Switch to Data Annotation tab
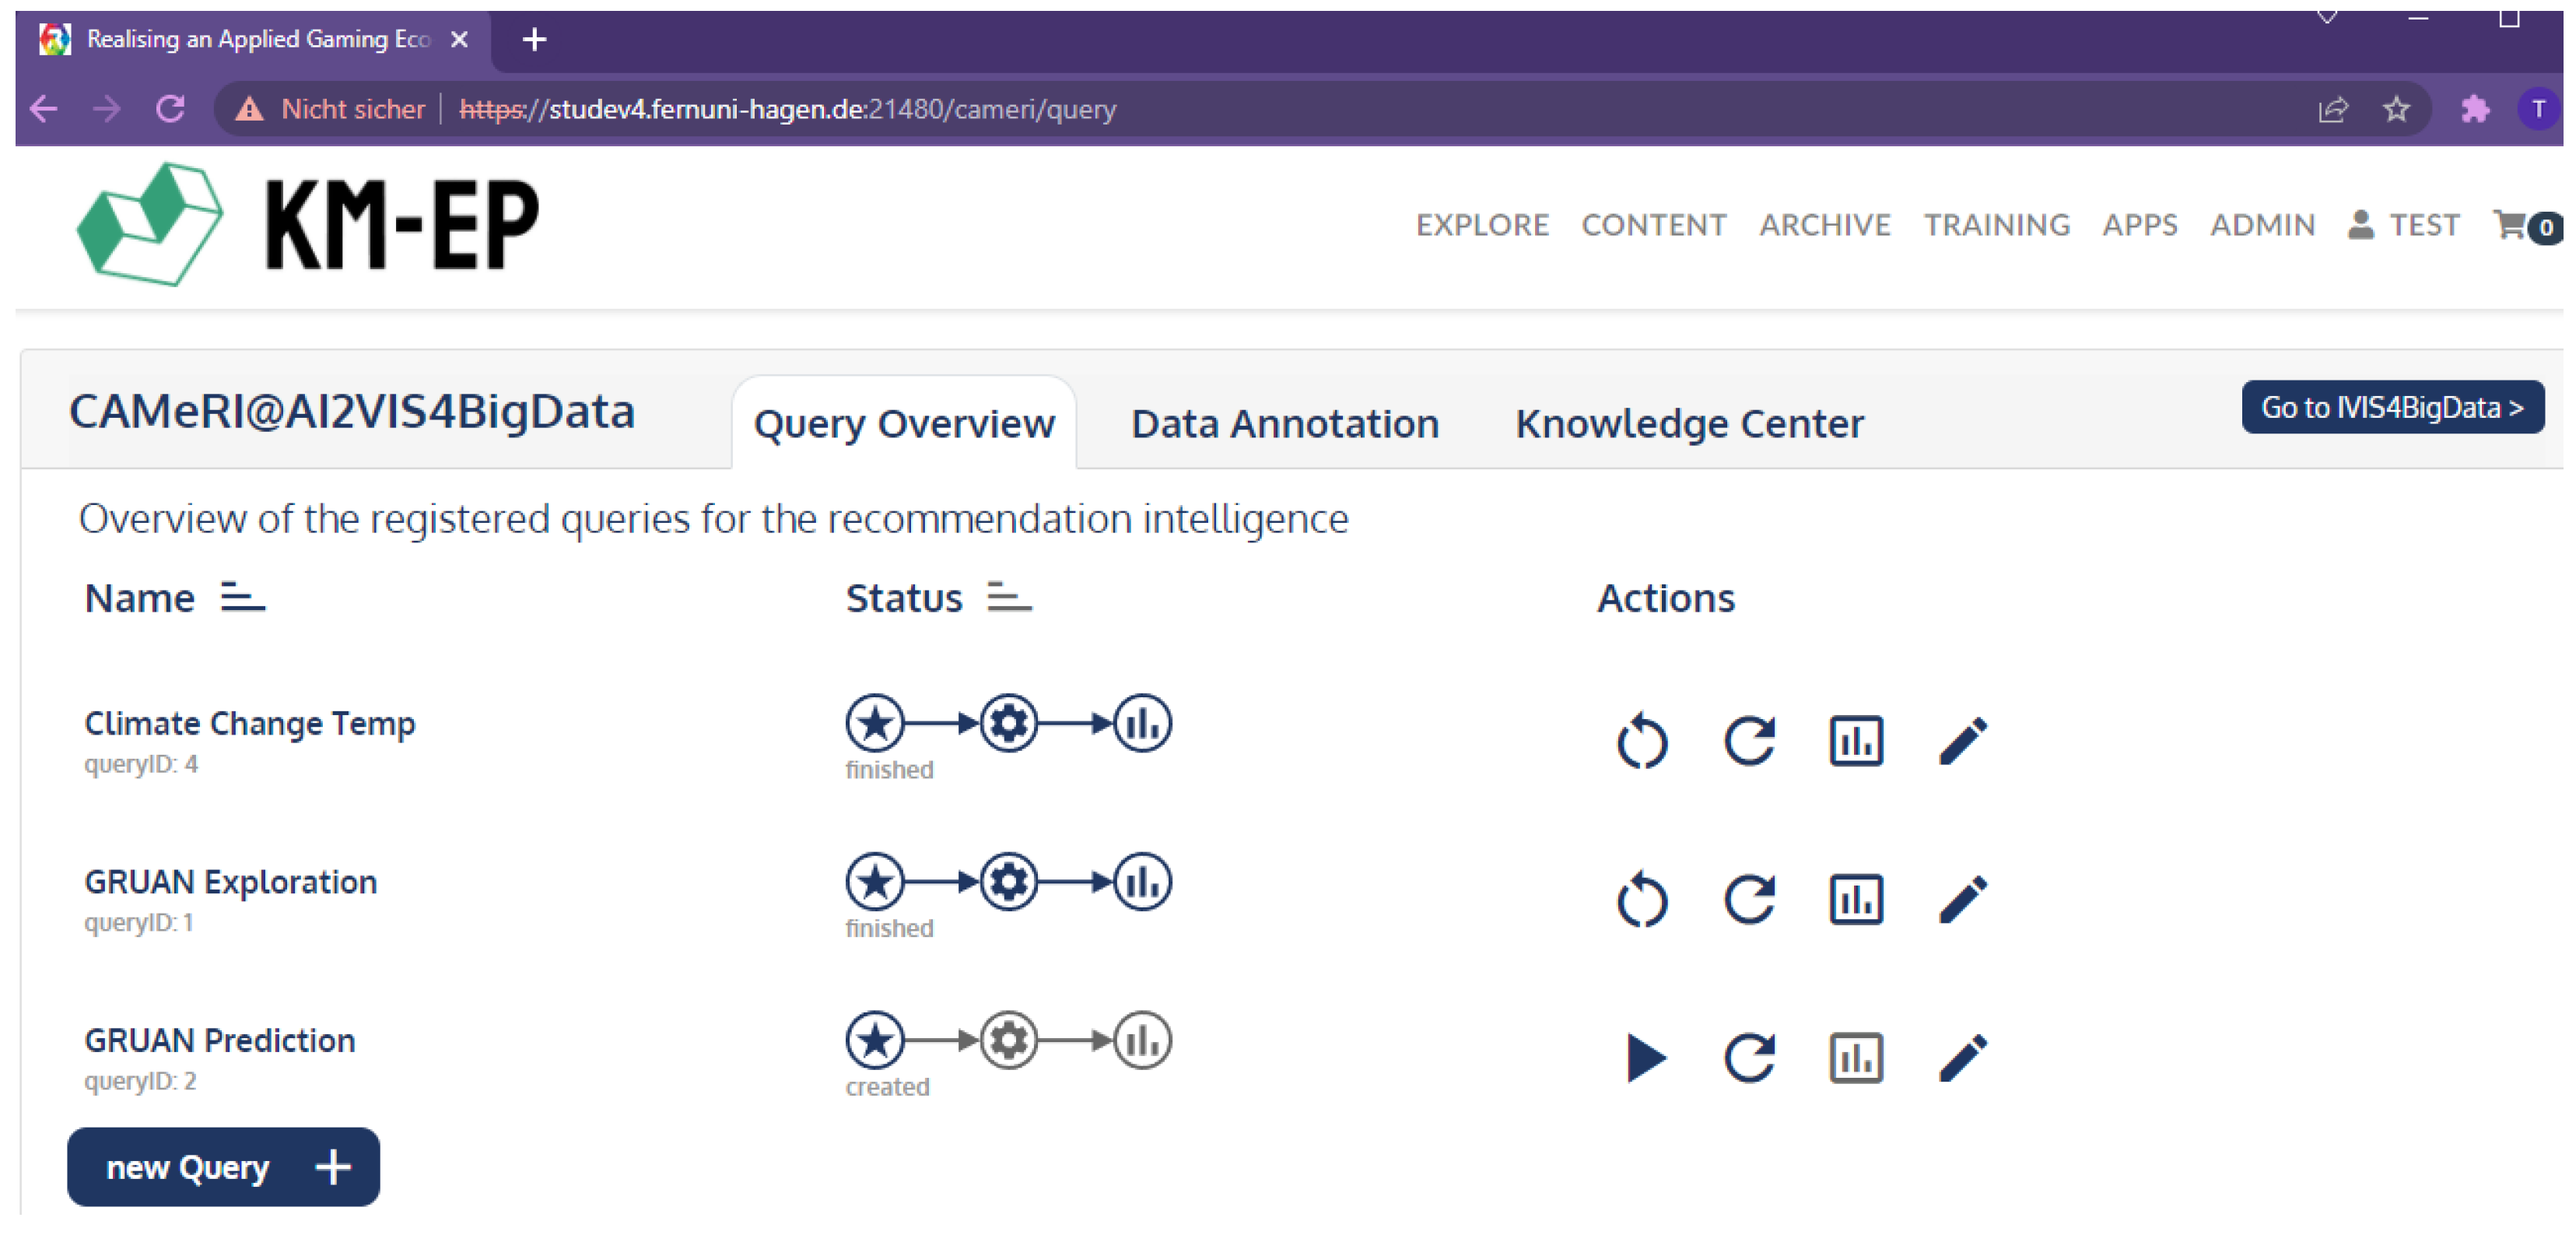Image resolution: width=2576 pixels, height=1242 pixels. (1284, 424)
